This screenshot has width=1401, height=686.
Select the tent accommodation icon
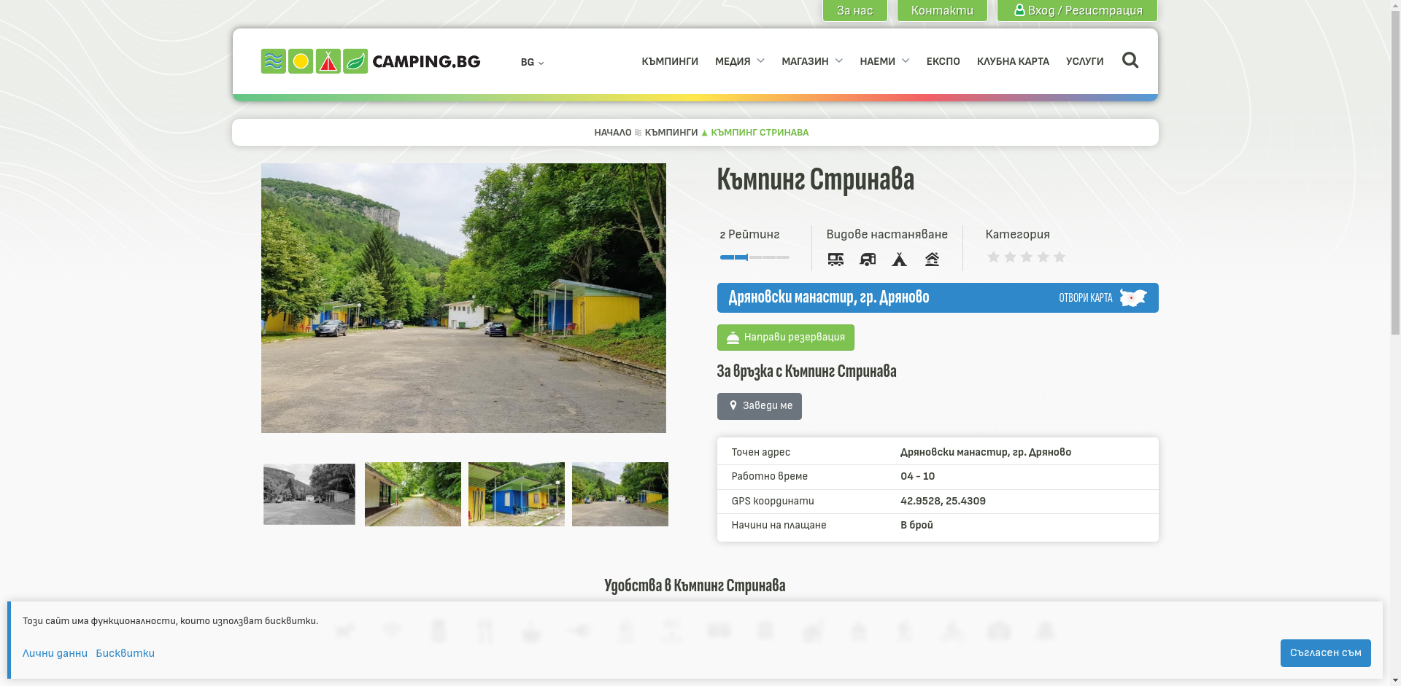[x=899, y=259]
